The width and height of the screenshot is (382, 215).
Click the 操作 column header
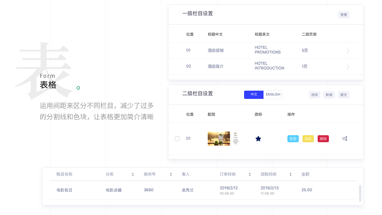click(291, 114)
